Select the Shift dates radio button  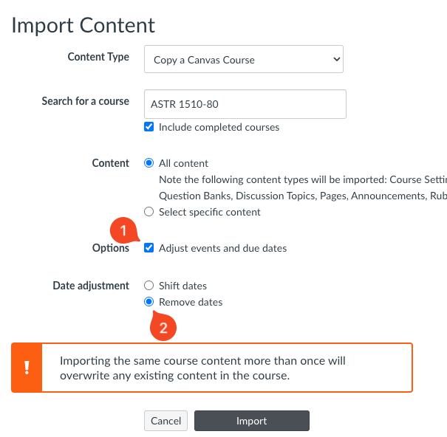tap(149, 286)
